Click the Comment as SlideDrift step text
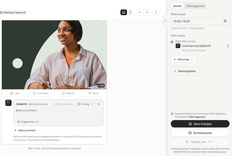Screen dimensions: 232x156 [196, 46]
